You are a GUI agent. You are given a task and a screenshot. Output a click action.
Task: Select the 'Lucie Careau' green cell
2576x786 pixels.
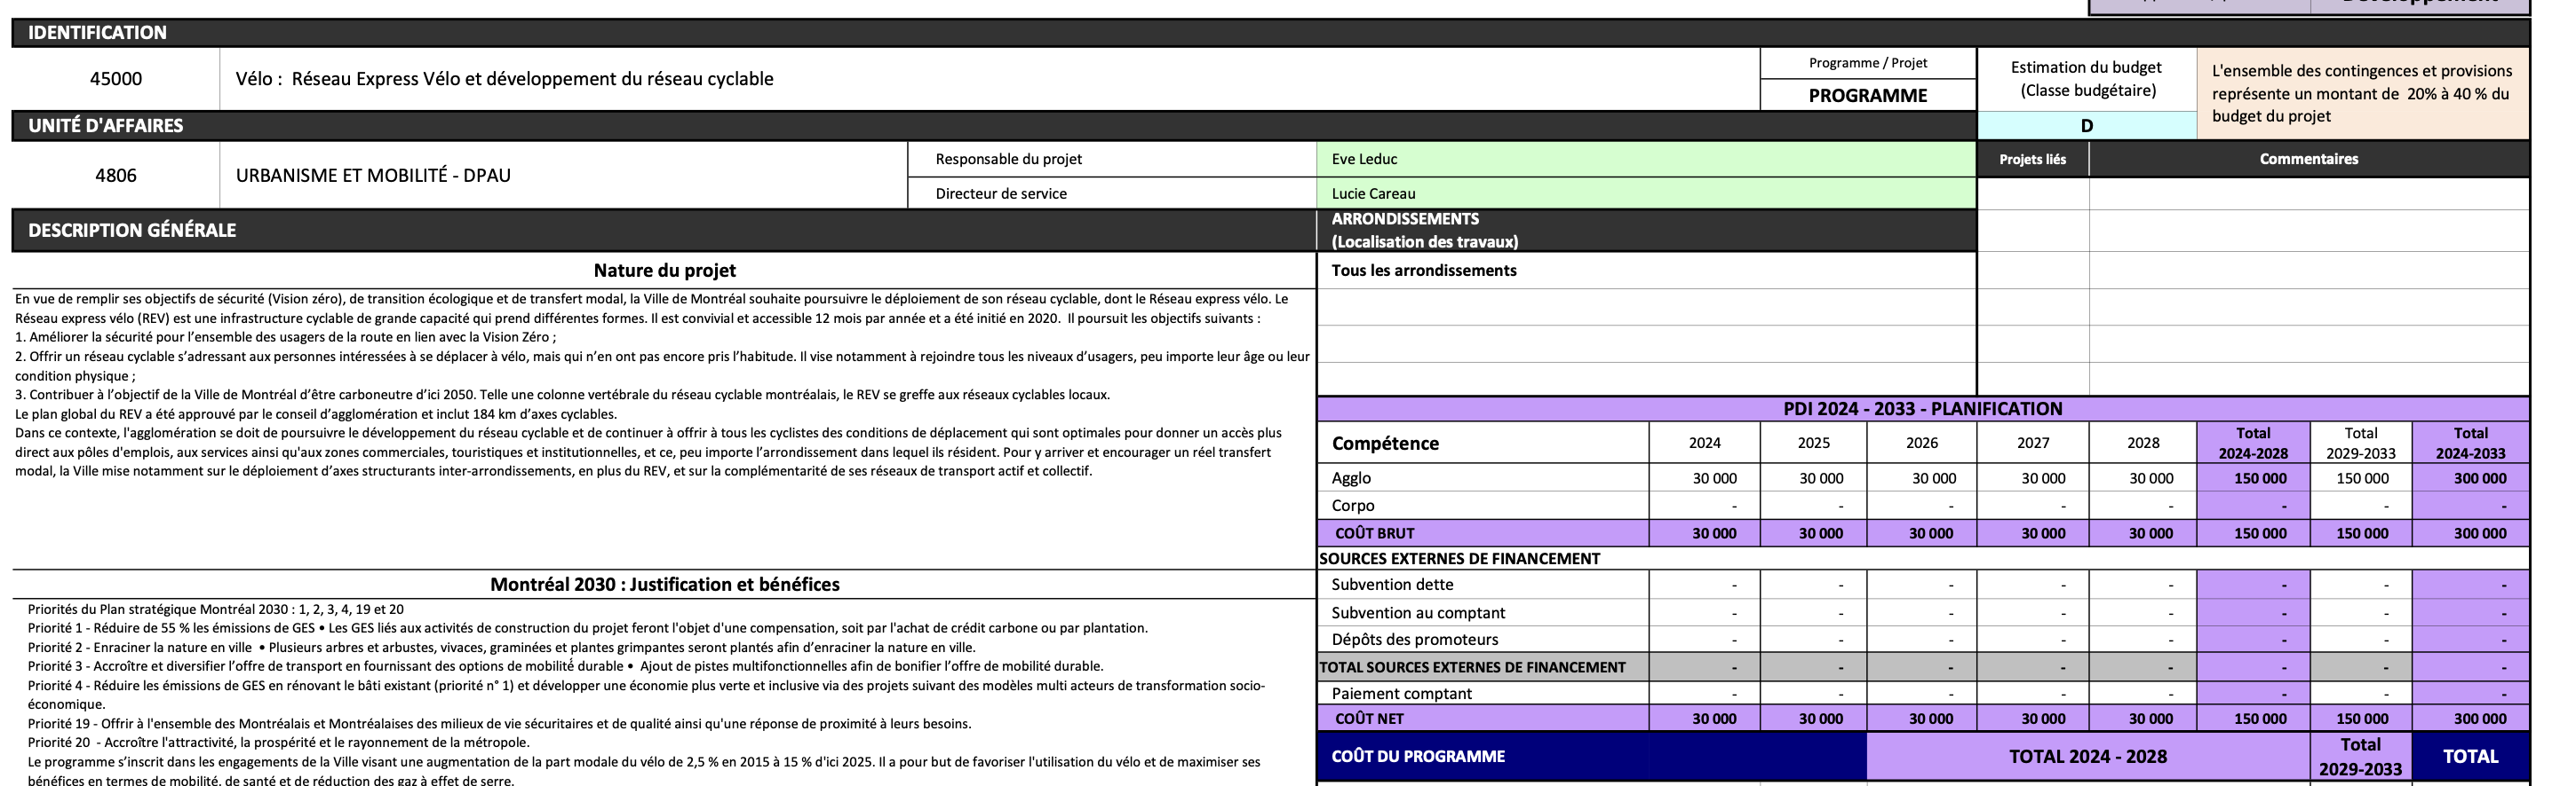tap(1646, 193)
